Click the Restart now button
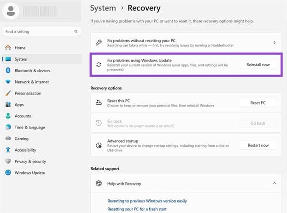287x213 pixels. click(x=258, y=145)
